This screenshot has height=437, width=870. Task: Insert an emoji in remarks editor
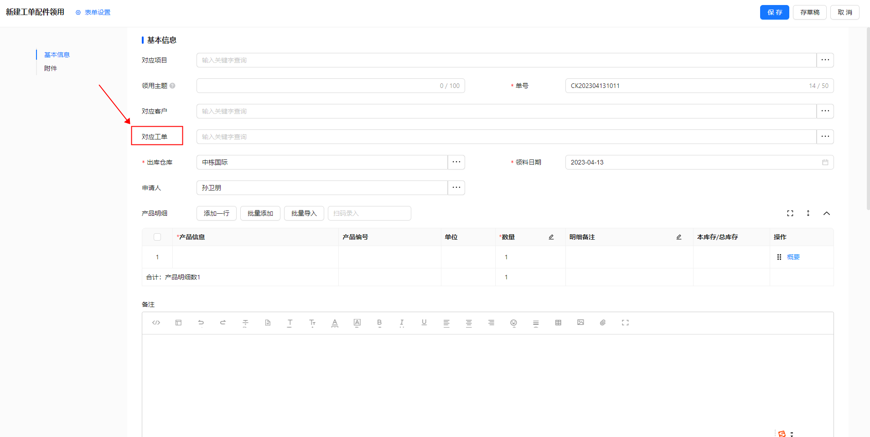[x=513, y=323]
